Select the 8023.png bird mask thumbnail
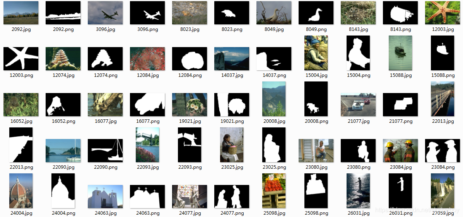463x217 pixels. [x=232, y=13]
